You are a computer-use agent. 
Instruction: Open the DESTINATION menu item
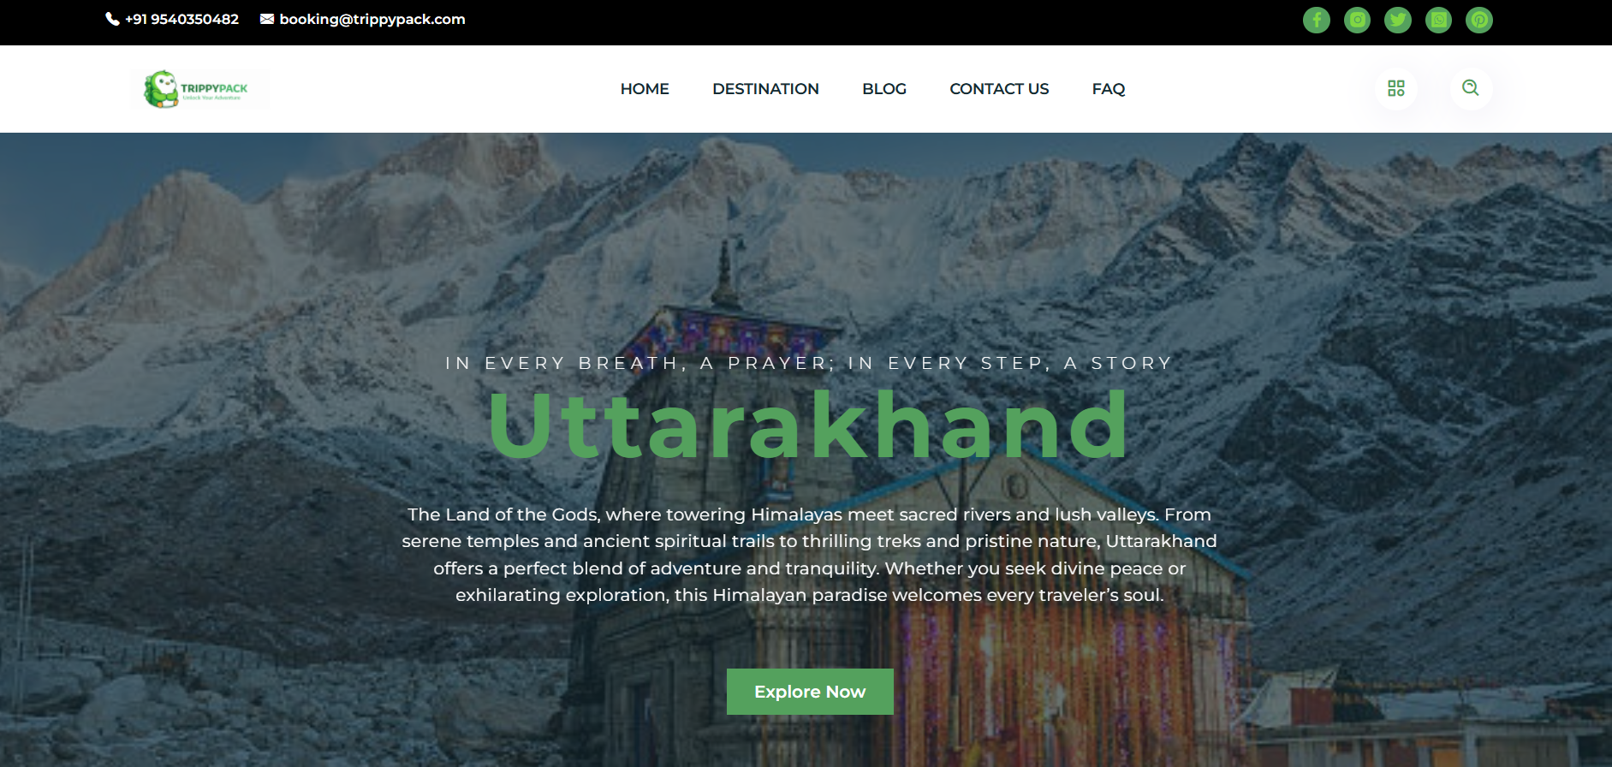click(765, 89)
